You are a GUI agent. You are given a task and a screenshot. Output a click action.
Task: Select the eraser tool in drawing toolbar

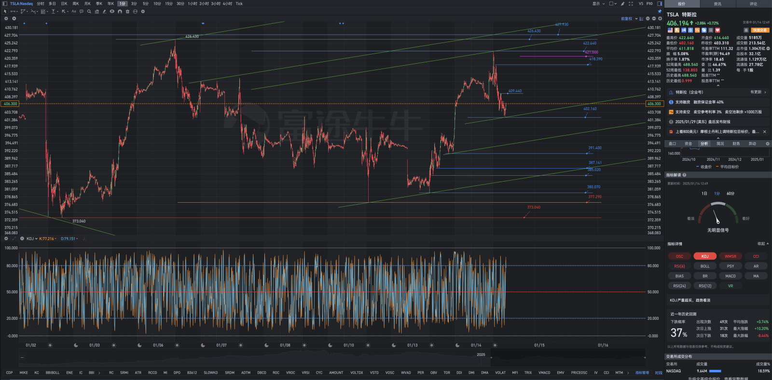click(104, 11)
